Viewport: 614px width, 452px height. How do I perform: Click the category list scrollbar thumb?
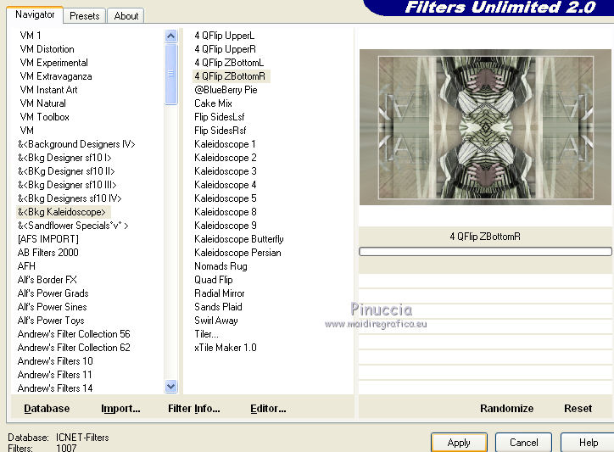pos(170,74)
